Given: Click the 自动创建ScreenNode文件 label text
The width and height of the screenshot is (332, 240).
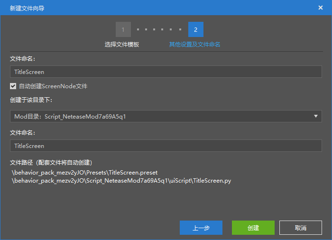Looking at the screenshot, I should click(53, 86).
